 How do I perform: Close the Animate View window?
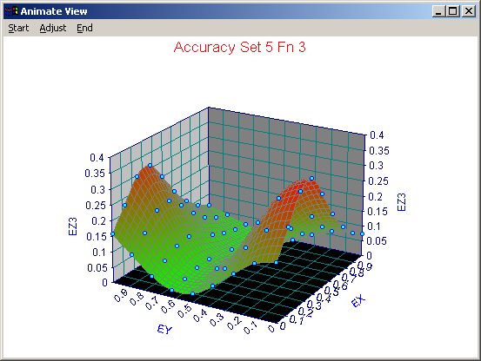[x=469, y=11]
